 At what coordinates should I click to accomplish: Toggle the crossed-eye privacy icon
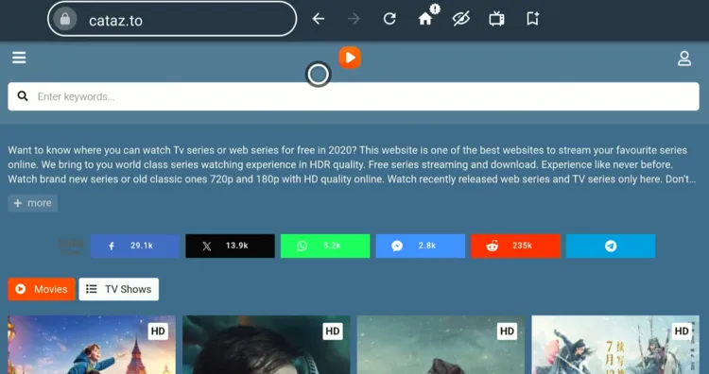[461, 19]
